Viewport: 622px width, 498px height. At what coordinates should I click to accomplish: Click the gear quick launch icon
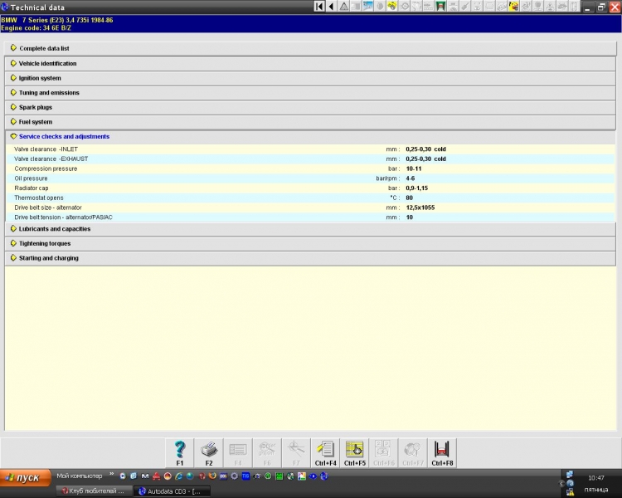tap(235, 476)
